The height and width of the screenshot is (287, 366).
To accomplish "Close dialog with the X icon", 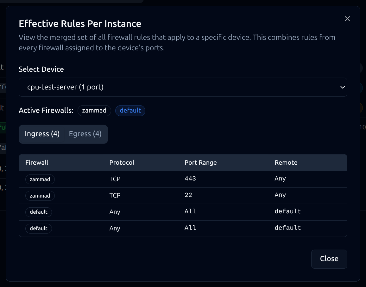I will click(x=347, y=19).
